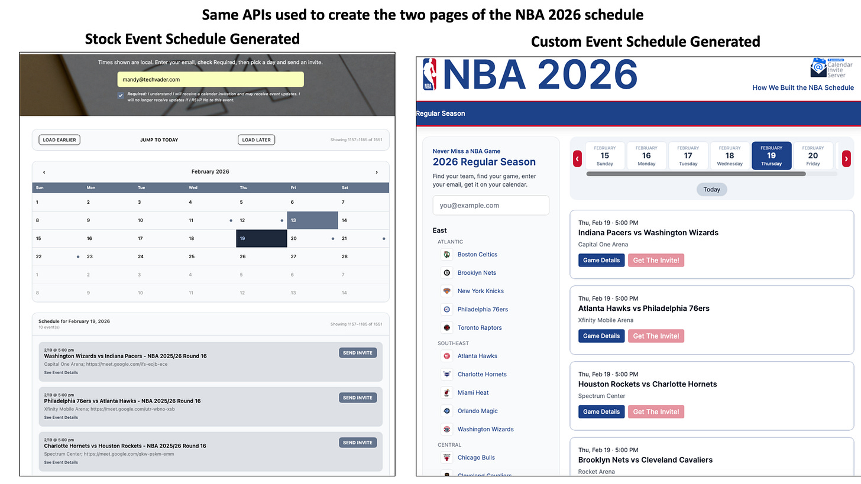This screenshot has width=861, height=484.
Task: See Event Details for Hornets vs Rockets
Action: 61,463
